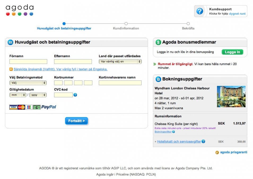The image size is (253, 179).
Task: Click the Rumsinformation heading
Action: point(168,116)
